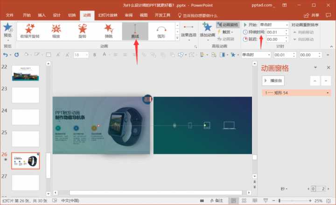This screenshot has height=205, width=336.
Task: Switch to the 视图 View tab
Action: click(144, 15)
